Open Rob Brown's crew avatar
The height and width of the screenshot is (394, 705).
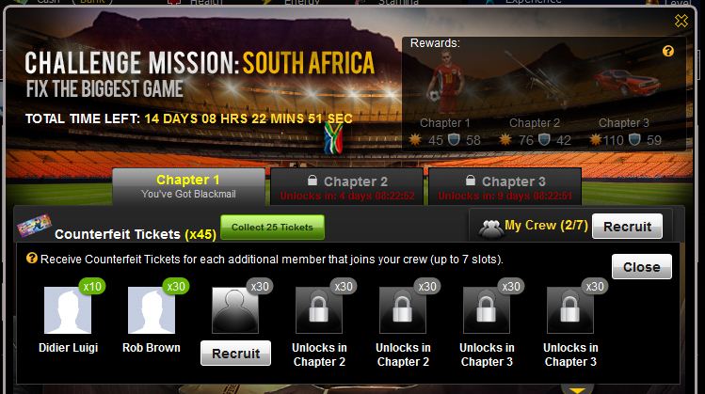click(x=152, y=310)
